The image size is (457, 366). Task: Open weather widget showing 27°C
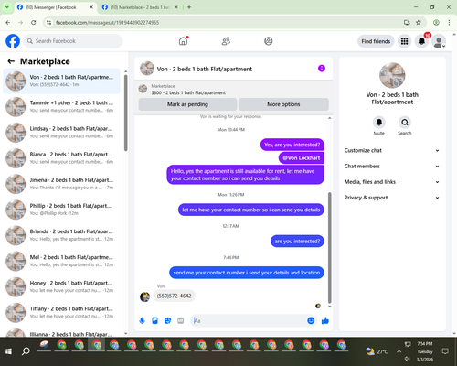[x=377, y=351]
